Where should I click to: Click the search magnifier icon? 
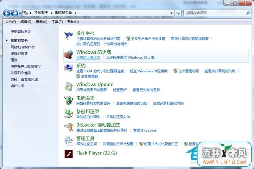[248, 13]
